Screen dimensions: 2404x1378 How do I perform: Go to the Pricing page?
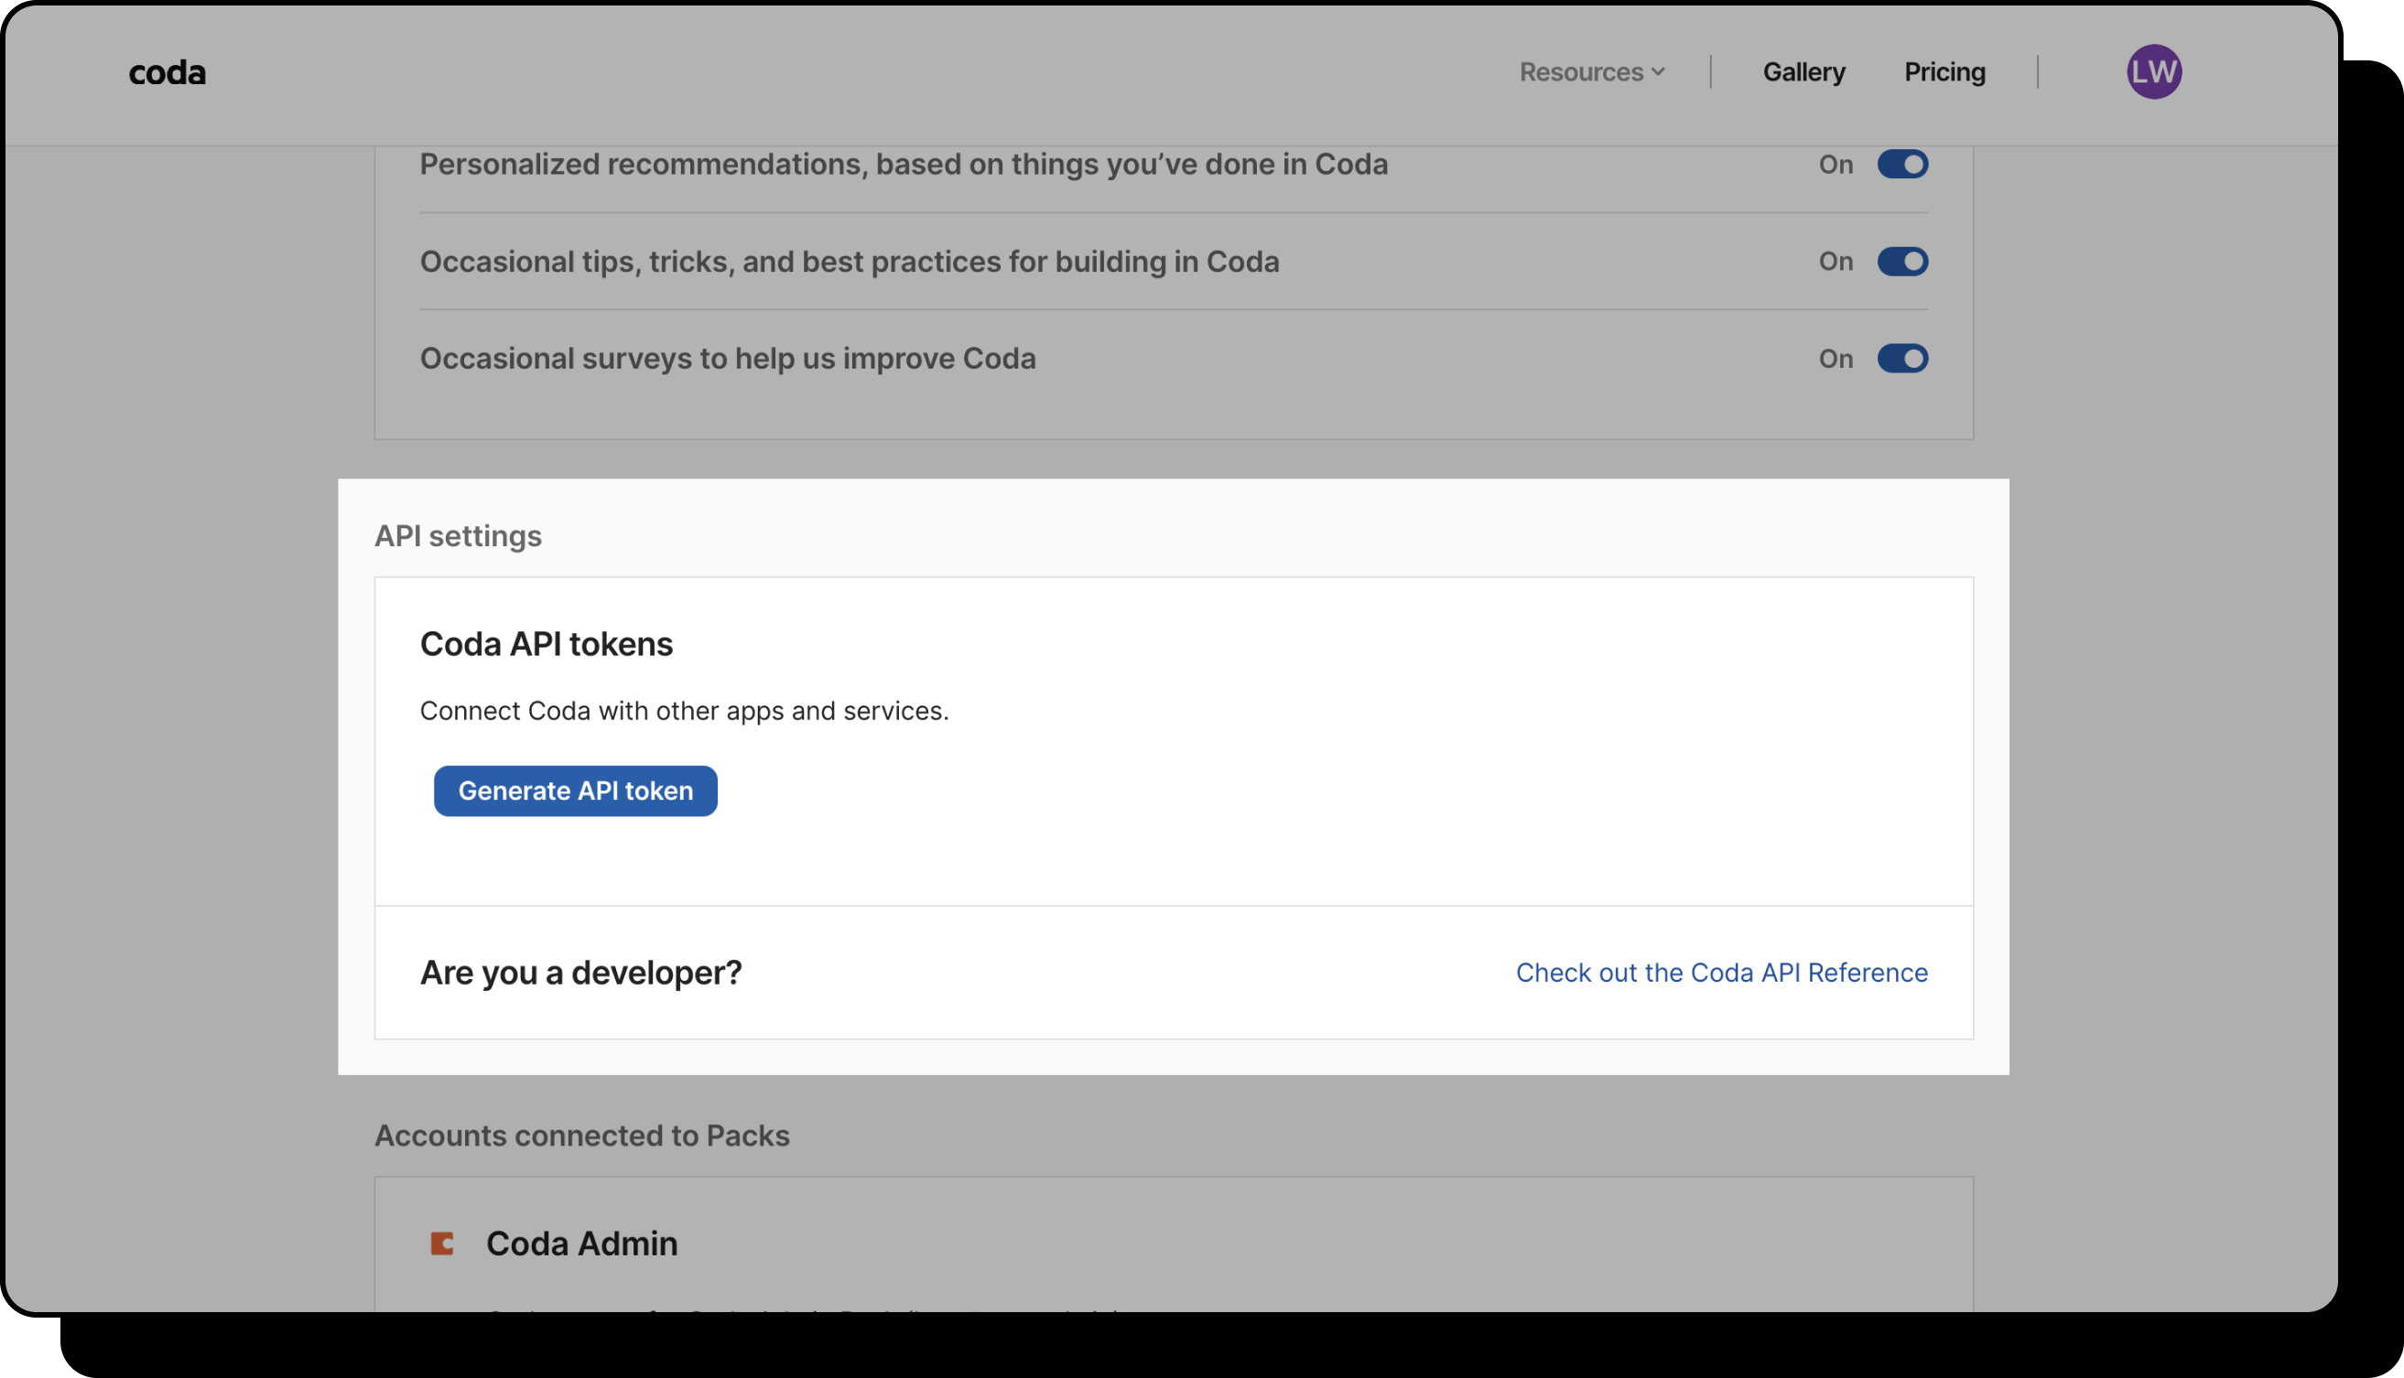click(1944, 72)
